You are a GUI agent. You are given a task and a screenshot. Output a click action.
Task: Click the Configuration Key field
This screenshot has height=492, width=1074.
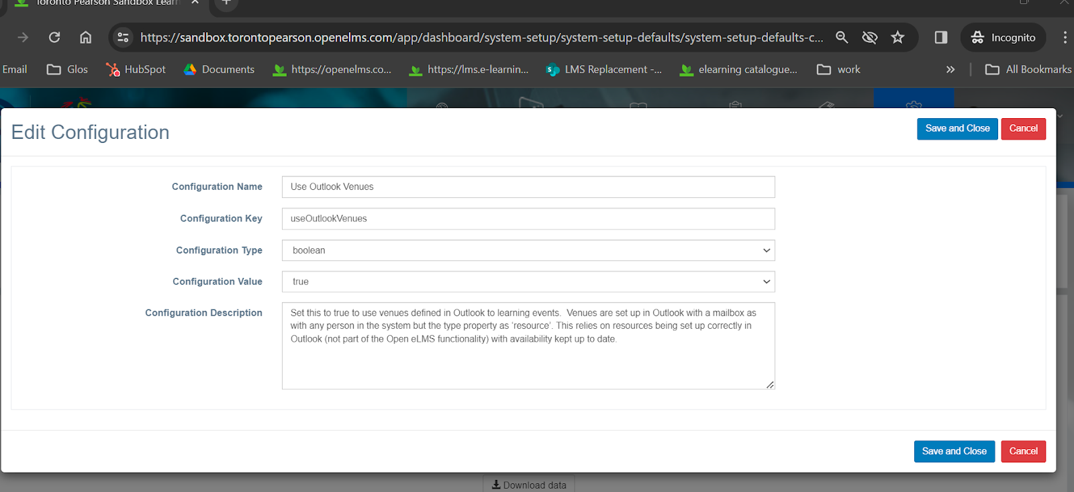[x=528, y=219]
